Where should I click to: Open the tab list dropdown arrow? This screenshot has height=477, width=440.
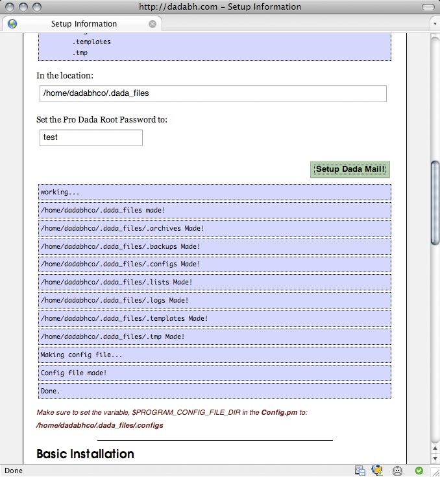pyautogui.click(x=435, y=24)
